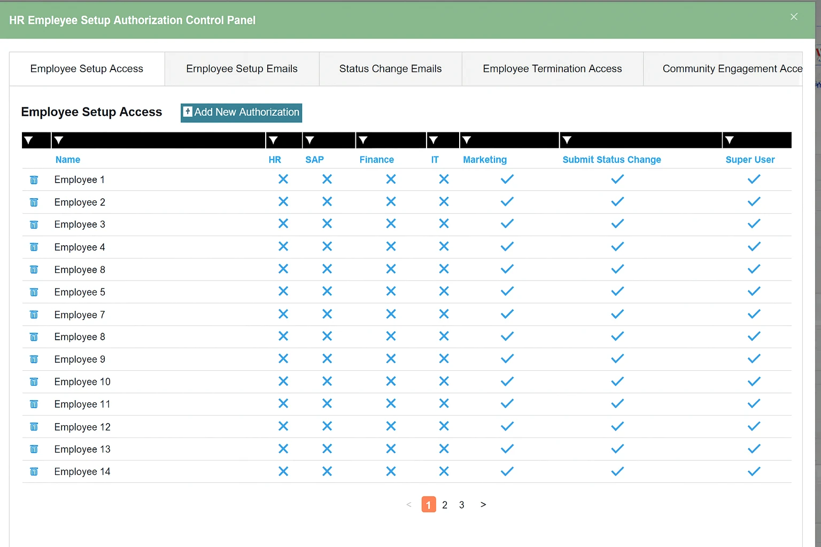The image size is (821, 547).
Task: Toggle SAP access for Employee 3
Action: [x=327, y=224]
